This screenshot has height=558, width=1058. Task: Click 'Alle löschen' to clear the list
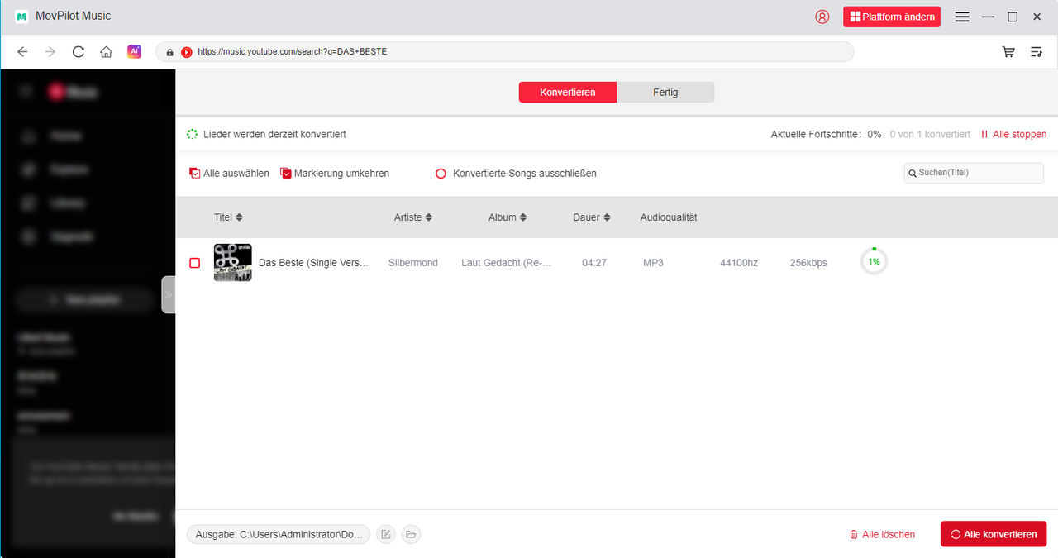882,535
